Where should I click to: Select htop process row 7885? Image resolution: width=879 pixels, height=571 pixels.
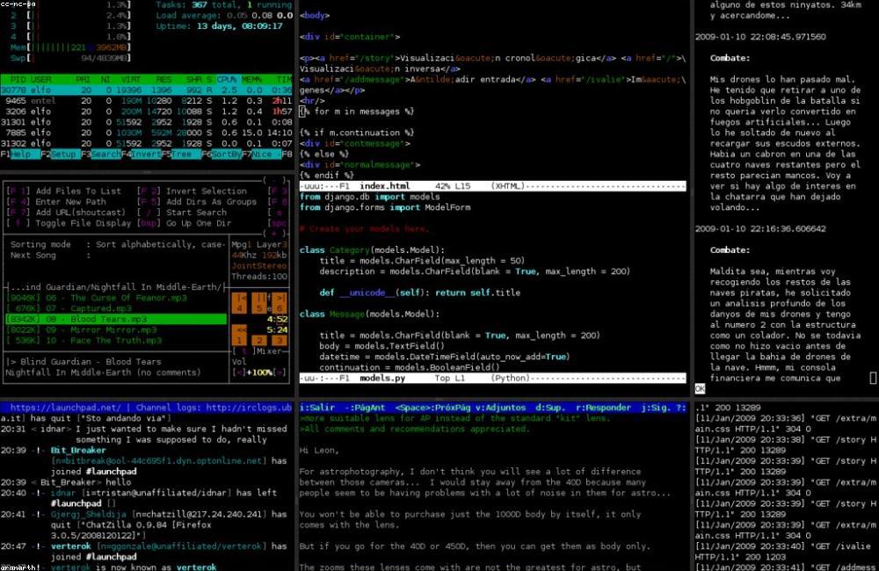tap(146, 133)
